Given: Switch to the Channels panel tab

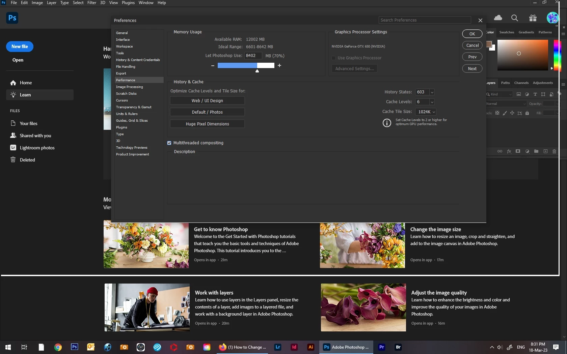Looking at the screenshot, I should coord(521,83).
